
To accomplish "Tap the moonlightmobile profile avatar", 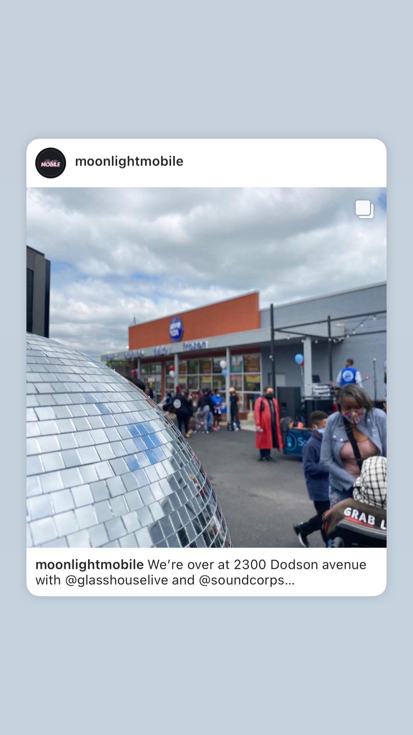I will [51, 163].
